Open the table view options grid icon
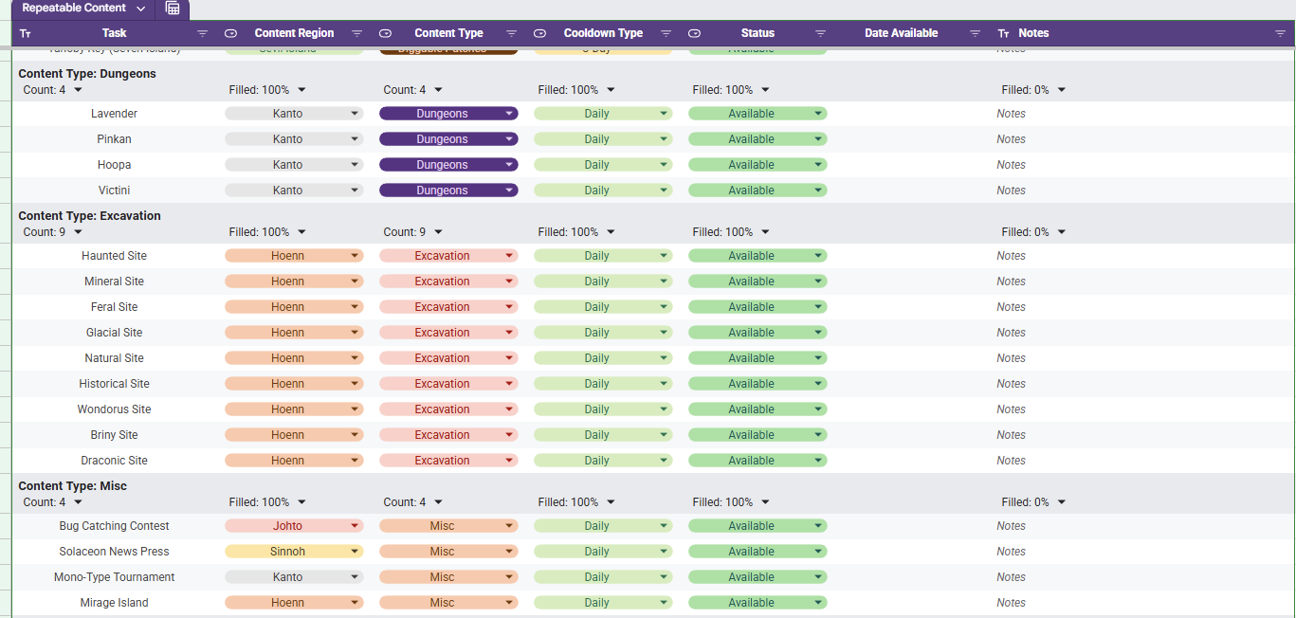 pos(173,9)
